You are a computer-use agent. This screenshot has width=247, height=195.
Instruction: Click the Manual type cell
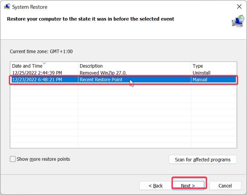click(200, 80)
